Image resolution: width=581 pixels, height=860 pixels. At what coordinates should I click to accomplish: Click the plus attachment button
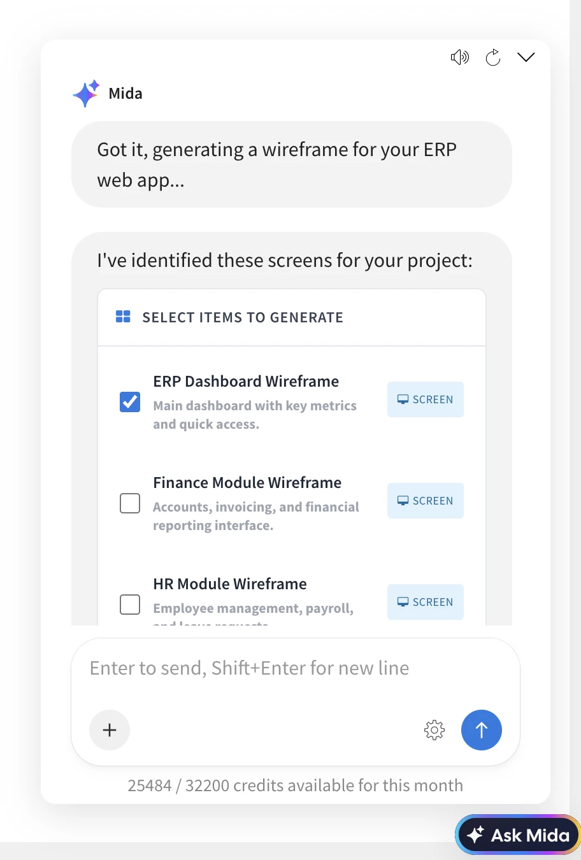click(110, 730)
